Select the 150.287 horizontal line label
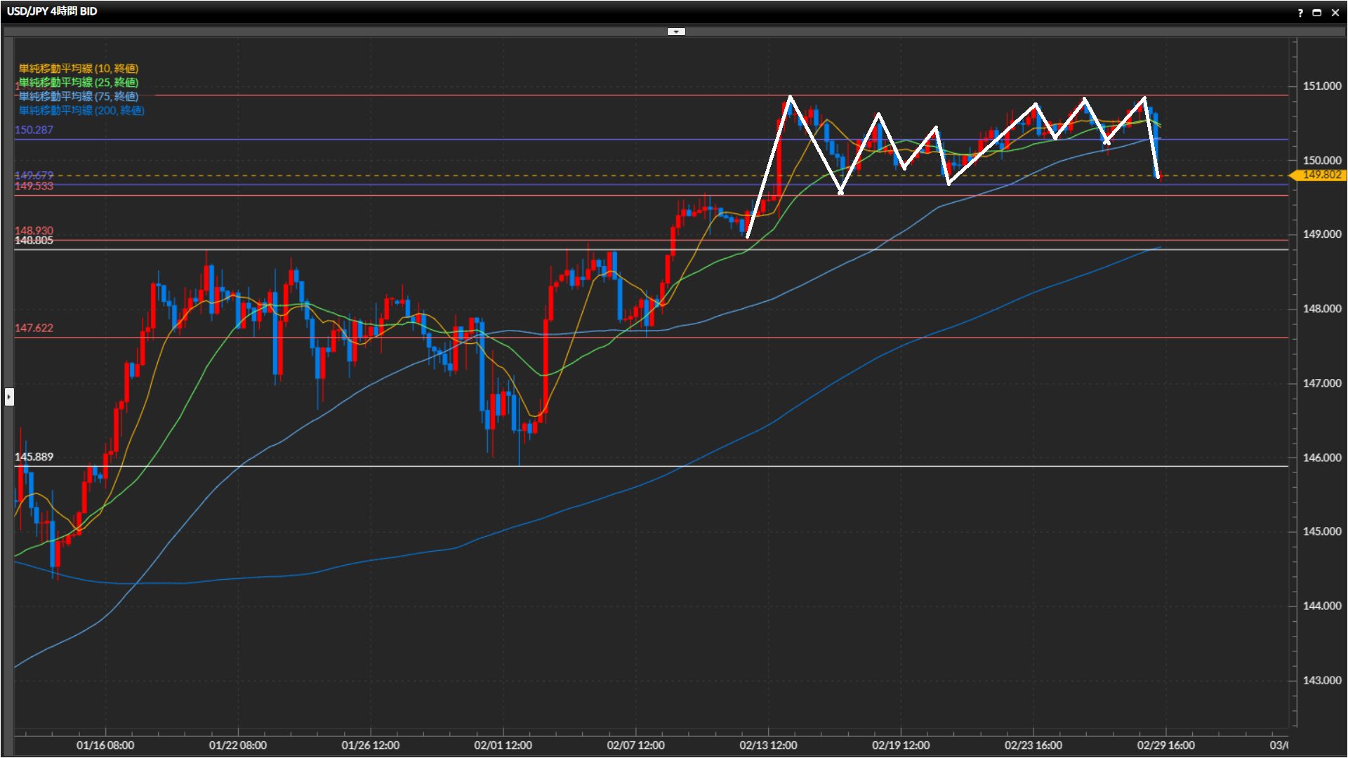 (34, 130)
